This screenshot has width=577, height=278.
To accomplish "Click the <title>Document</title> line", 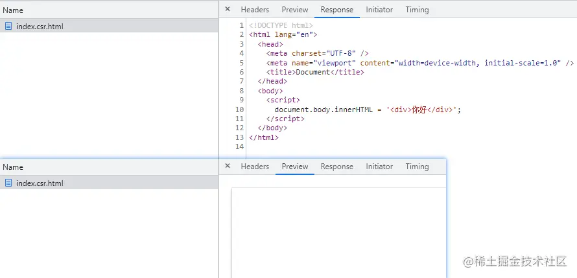I will pyautogui.click(x=315, y=72).
